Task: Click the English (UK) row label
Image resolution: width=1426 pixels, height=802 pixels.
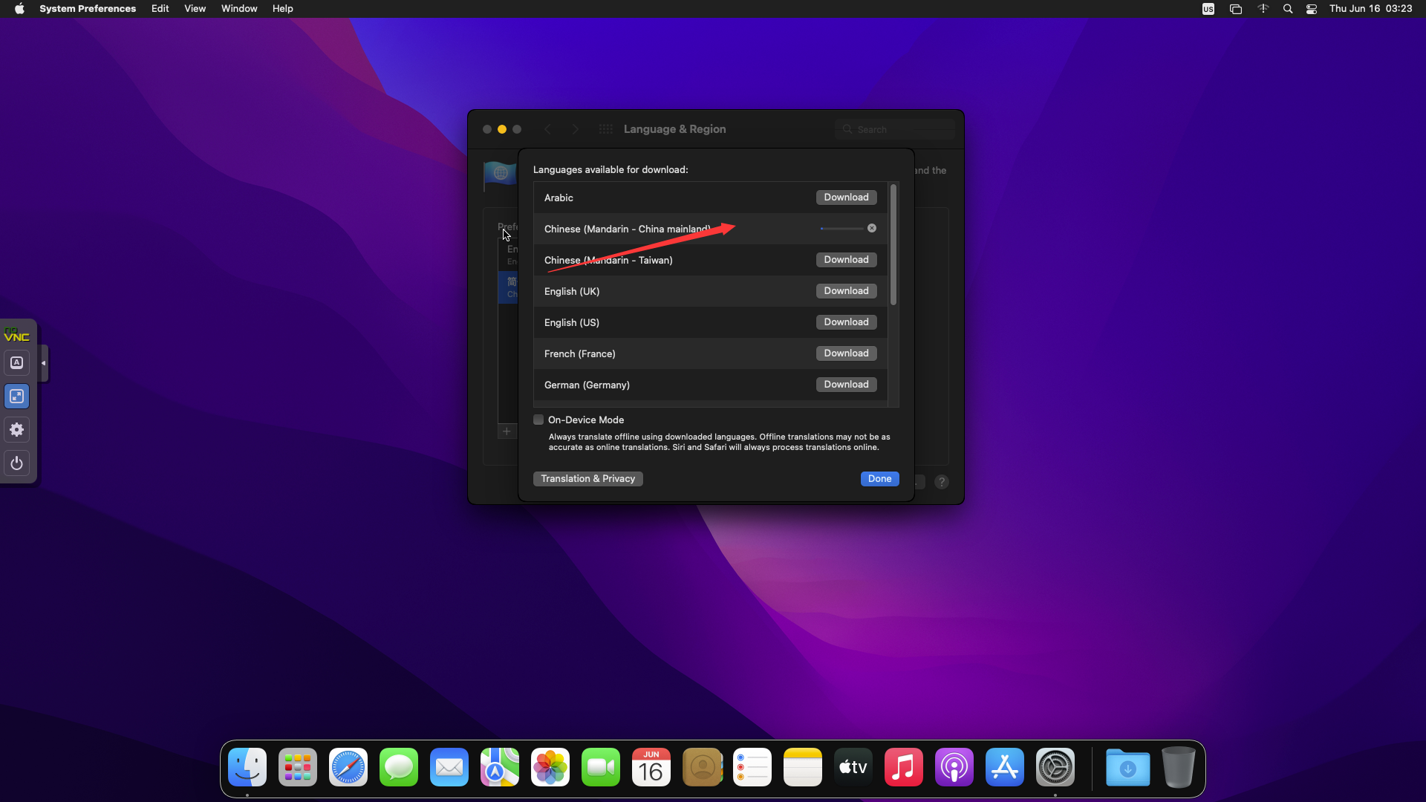Action: [x=572, y=292]
